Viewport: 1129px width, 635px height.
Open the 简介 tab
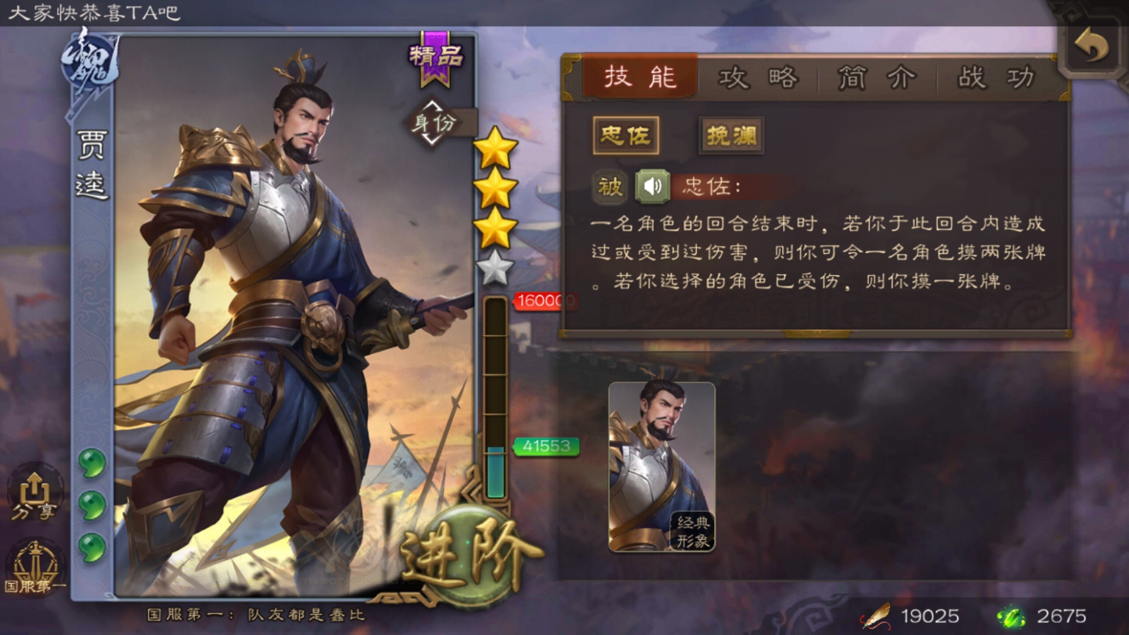click(877, 77)
